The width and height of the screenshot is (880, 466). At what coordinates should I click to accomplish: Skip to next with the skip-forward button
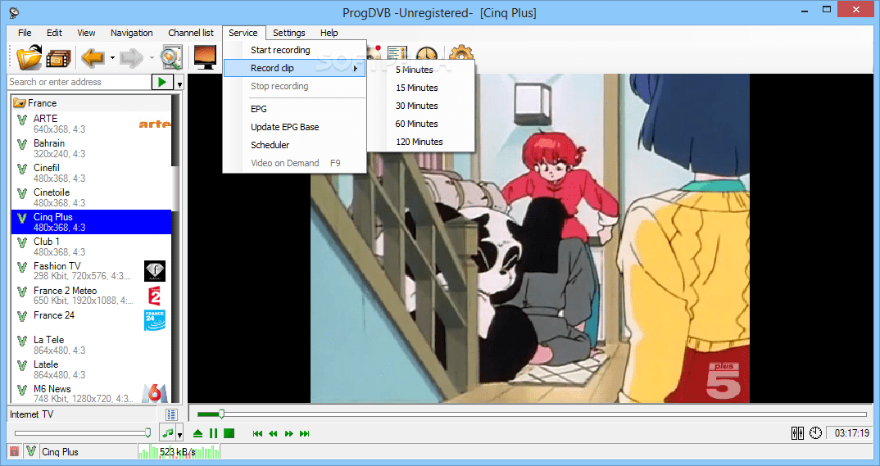305,433
